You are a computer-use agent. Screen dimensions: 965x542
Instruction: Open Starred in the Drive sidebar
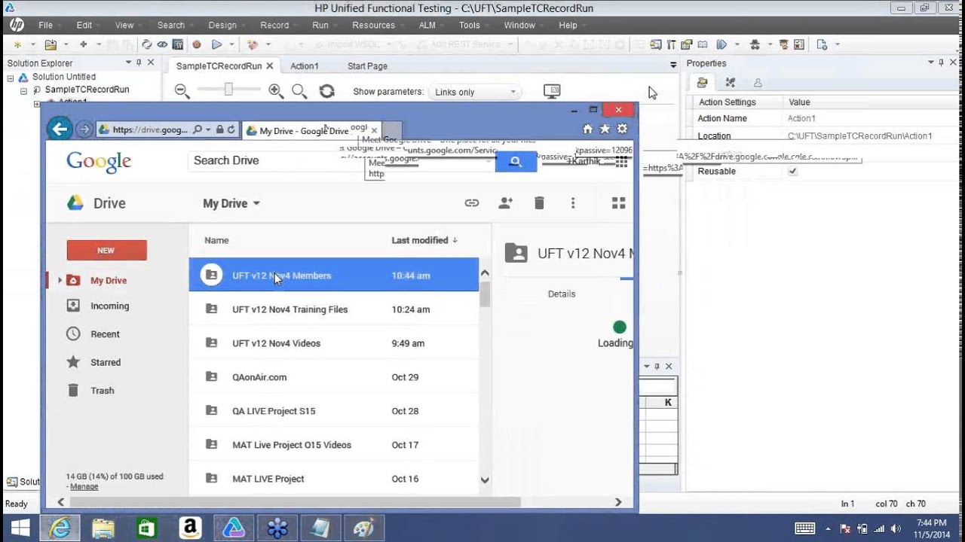pos(106,362)
